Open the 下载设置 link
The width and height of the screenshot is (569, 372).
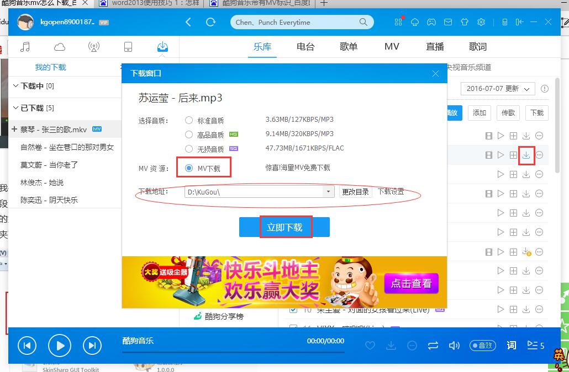coord(391,191)
